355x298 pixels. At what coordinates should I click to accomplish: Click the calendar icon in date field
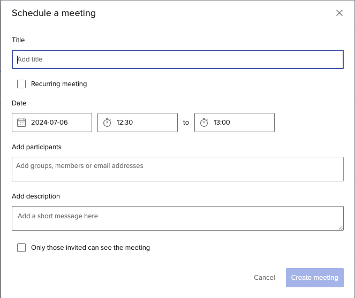21,123
